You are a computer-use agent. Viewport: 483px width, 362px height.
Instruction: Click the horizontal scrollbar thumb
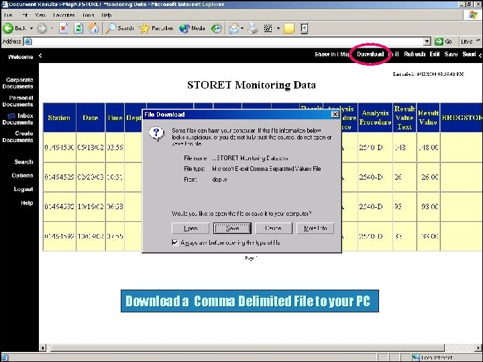pyautogui.click(x=248, y=348)
